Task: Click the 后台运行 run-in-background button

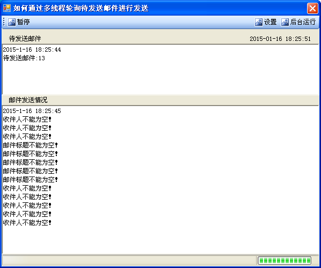Action: (298, 22)
